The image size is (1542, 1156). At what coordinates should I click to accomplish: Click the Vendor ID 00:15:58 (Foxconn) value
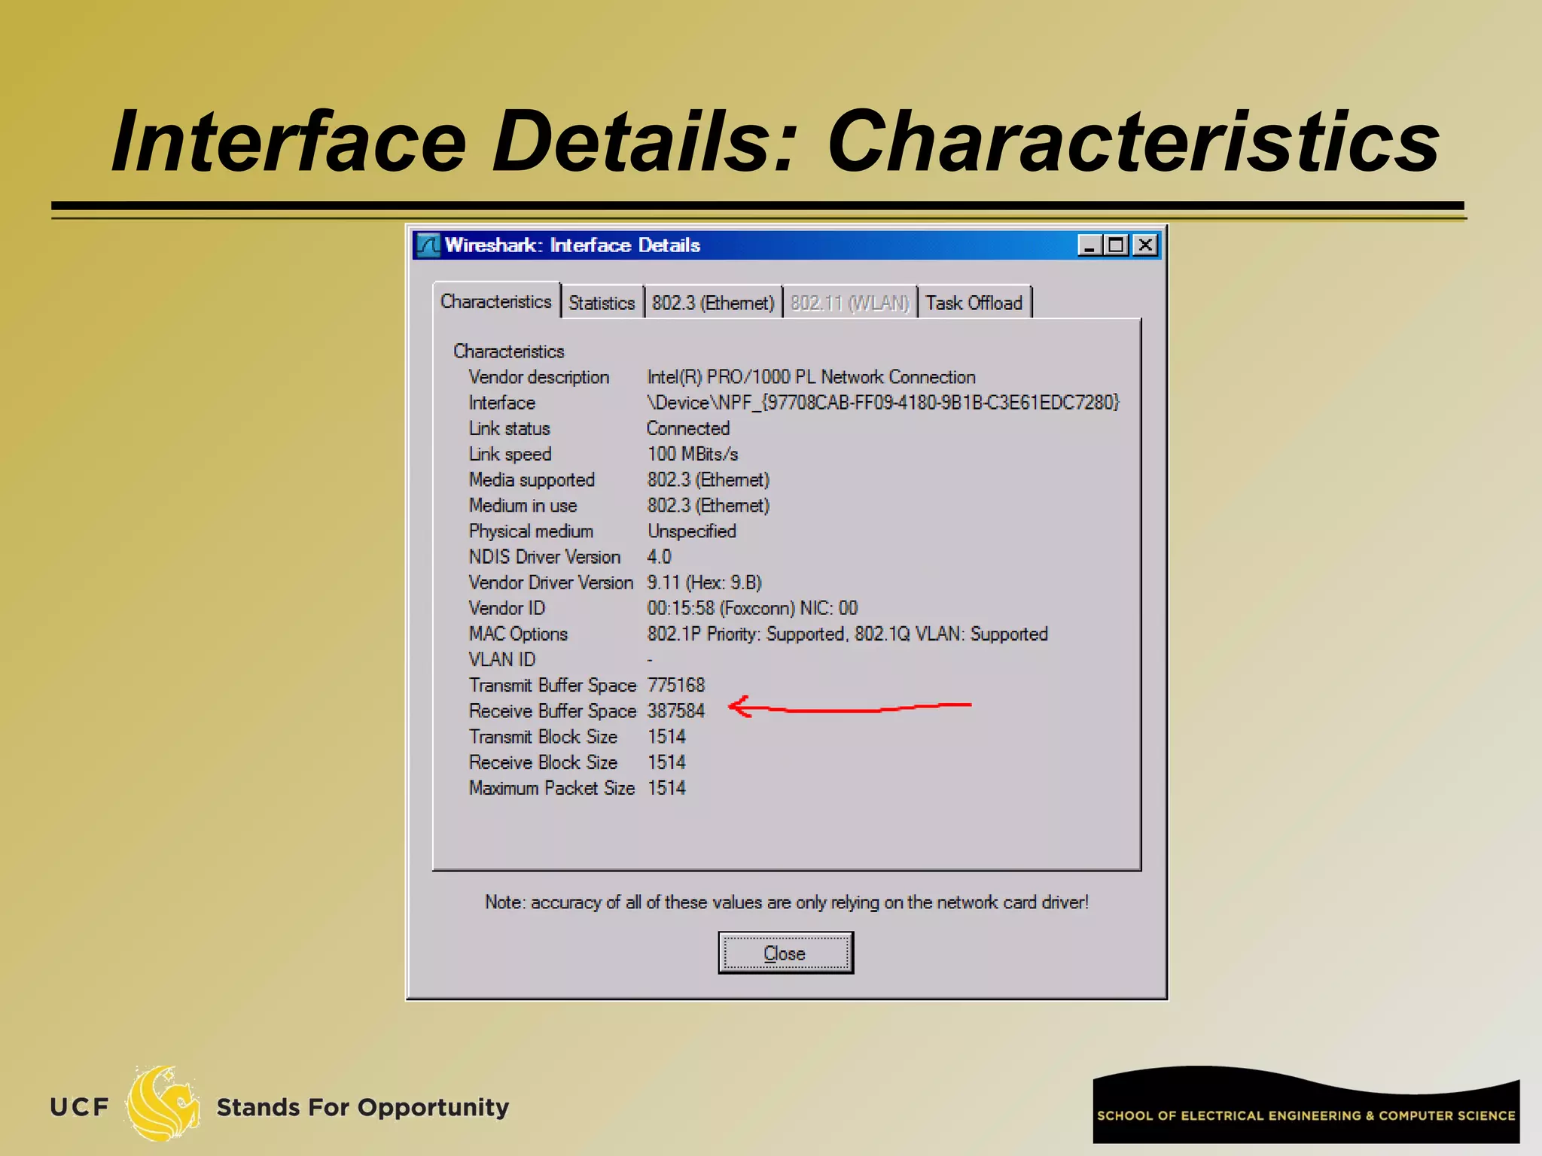pos(752,608)
